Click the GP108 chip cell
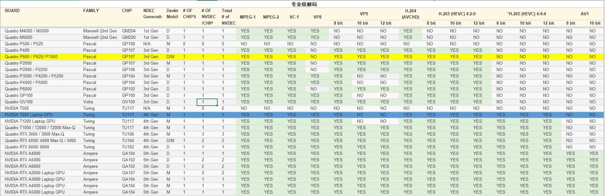Image resolution: width=605 pixels, height=196 pixels. coord(129,44)
